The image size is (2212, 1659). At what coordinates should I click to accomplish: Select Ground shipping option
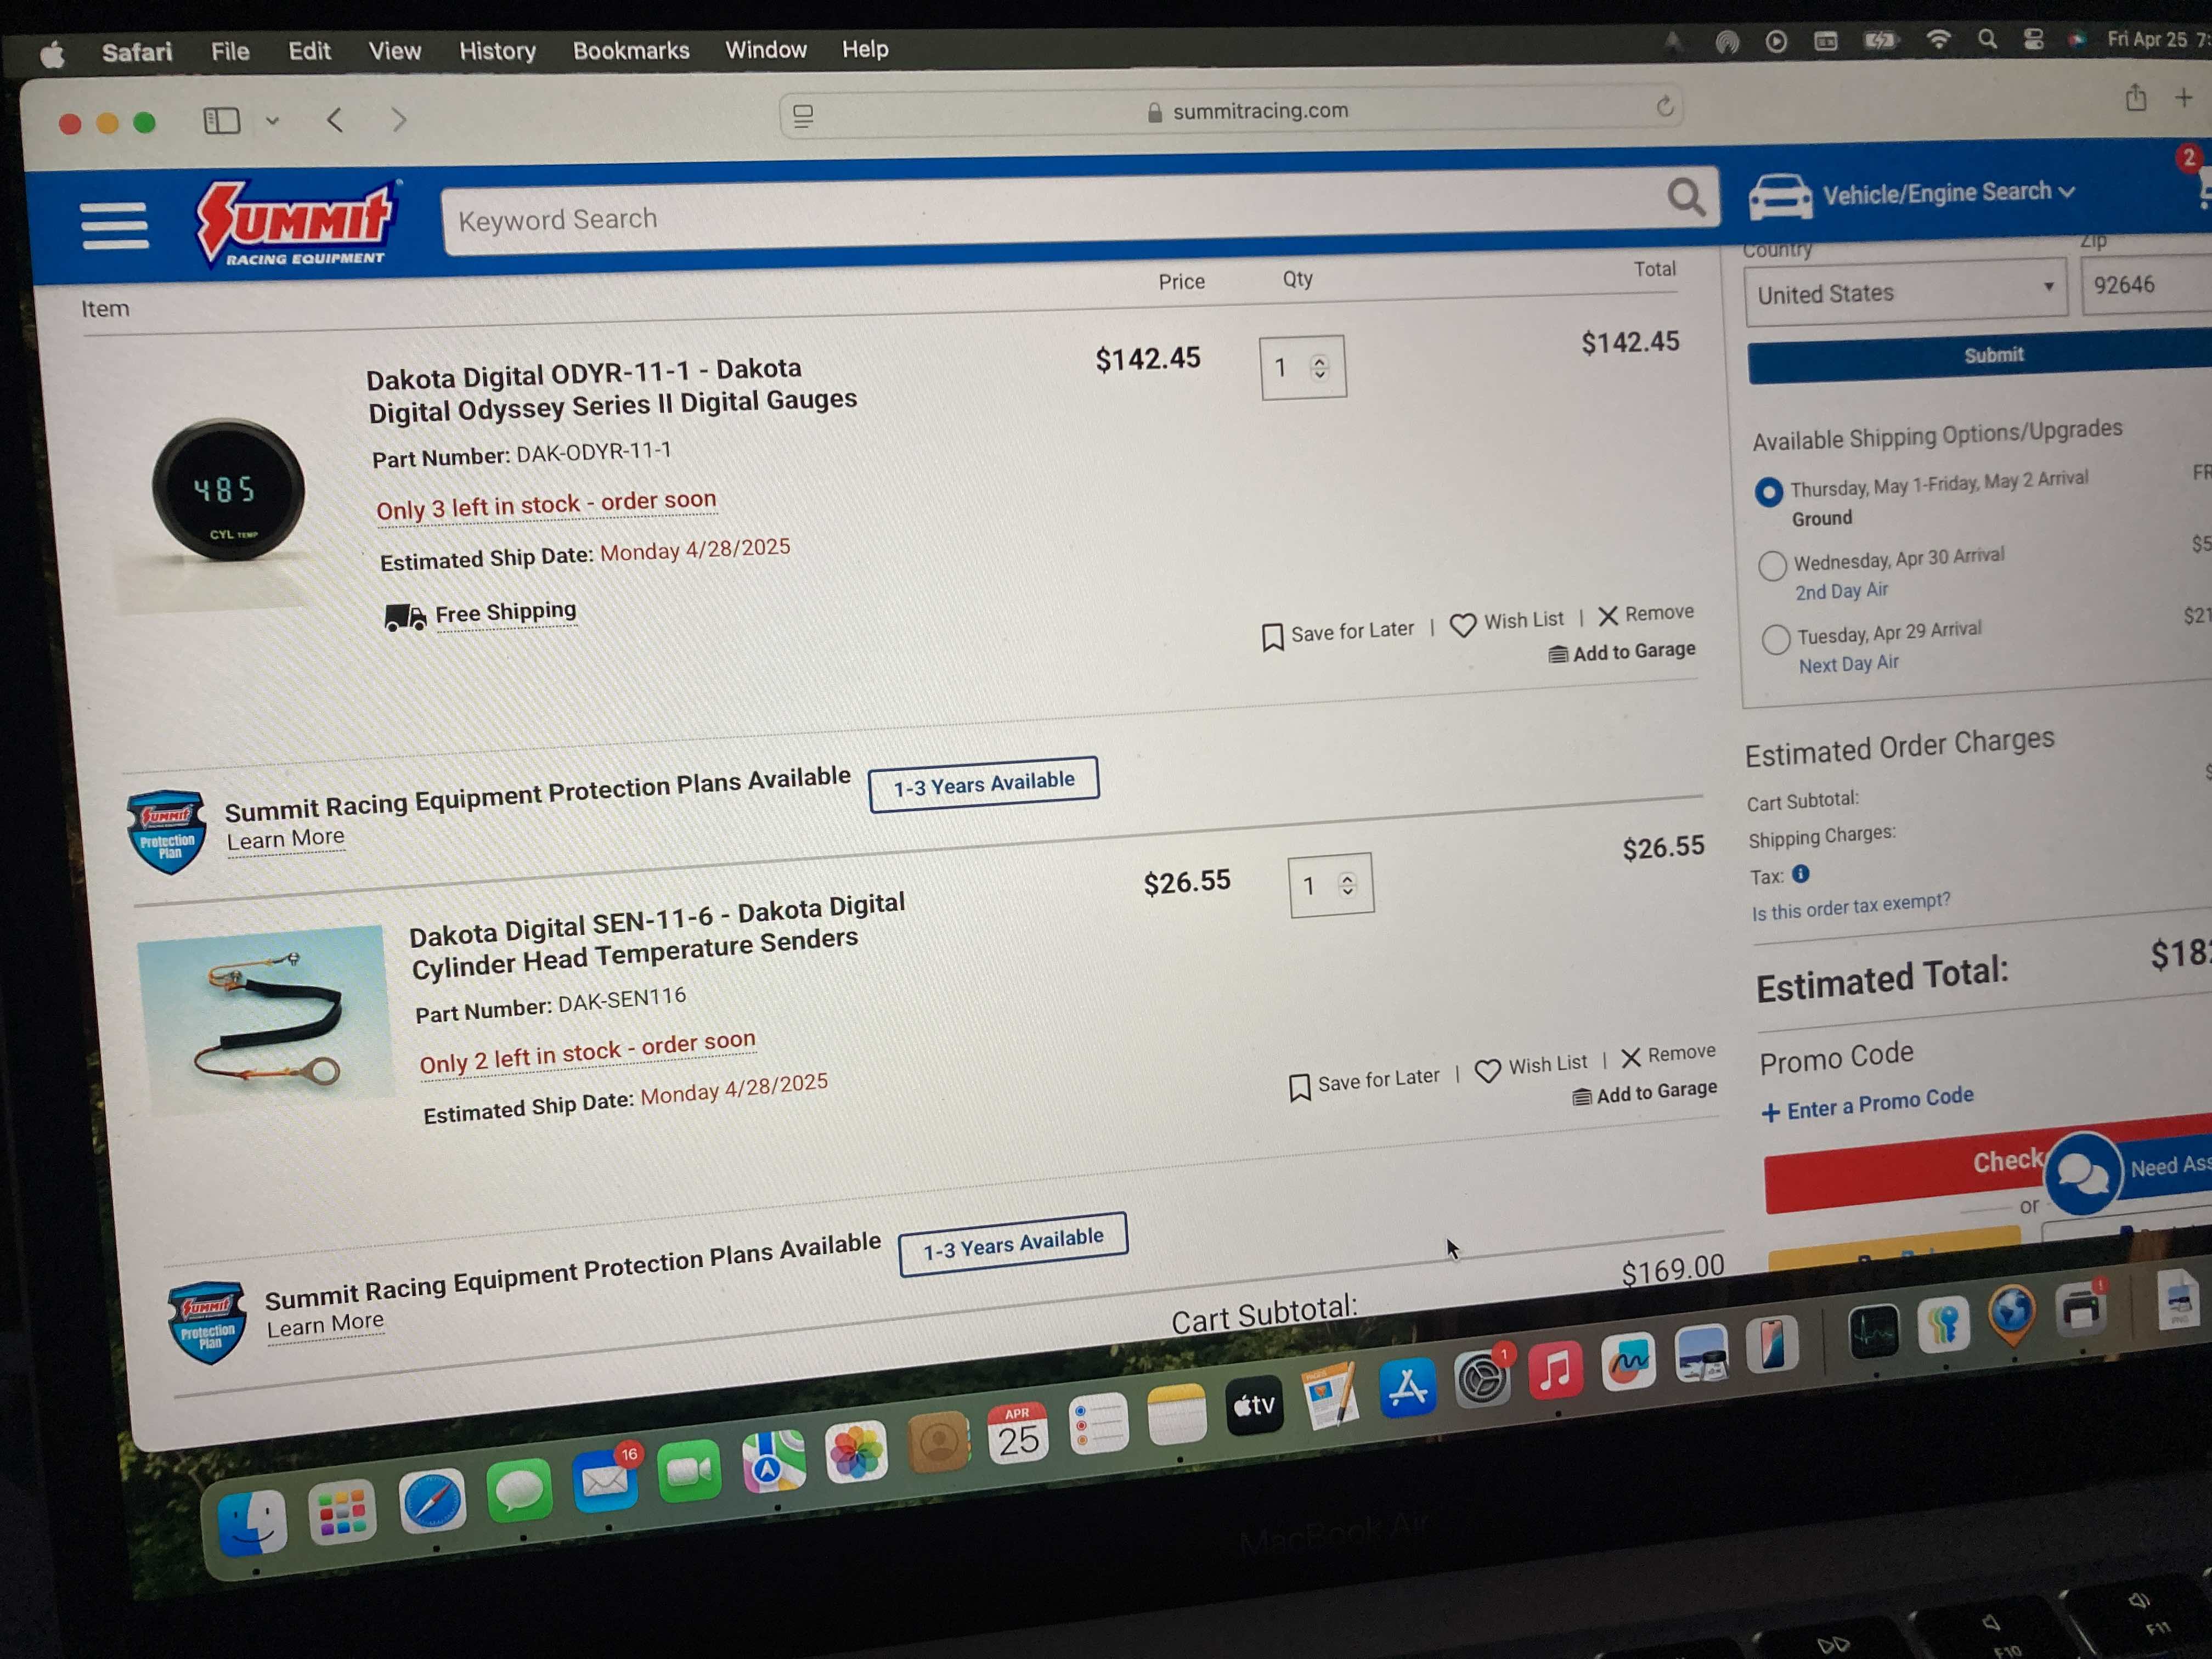point(1768,492)
